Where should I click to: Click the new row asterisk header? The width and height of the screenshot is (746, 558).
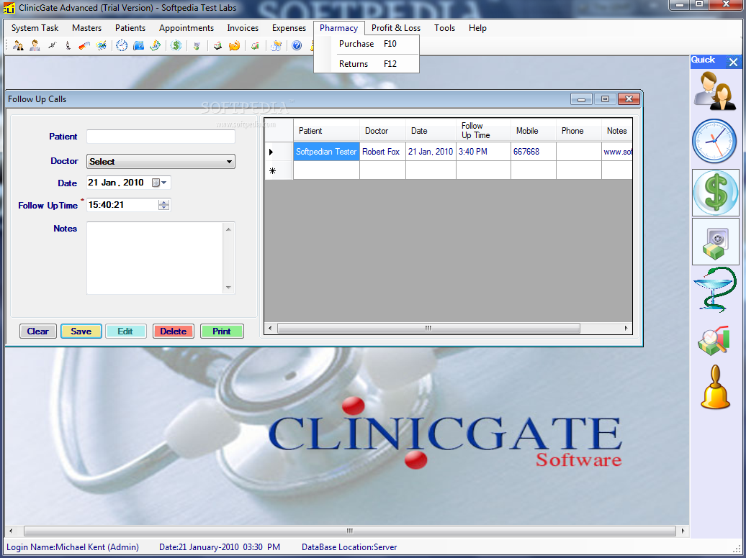[279, 170]
